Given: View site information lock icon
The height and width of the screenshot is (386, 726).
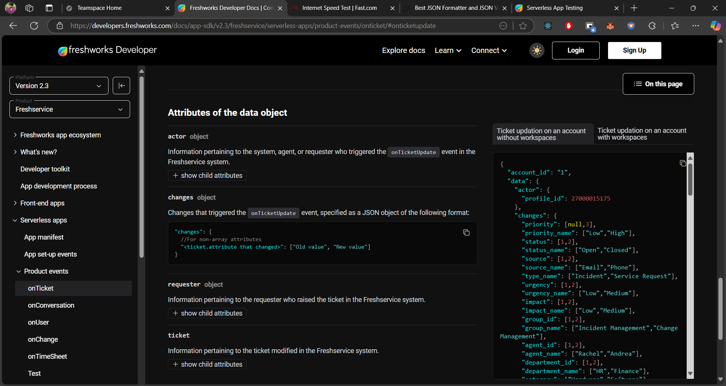Looking at the screenshot, I should pyautogui.click(x=60, y=26).
